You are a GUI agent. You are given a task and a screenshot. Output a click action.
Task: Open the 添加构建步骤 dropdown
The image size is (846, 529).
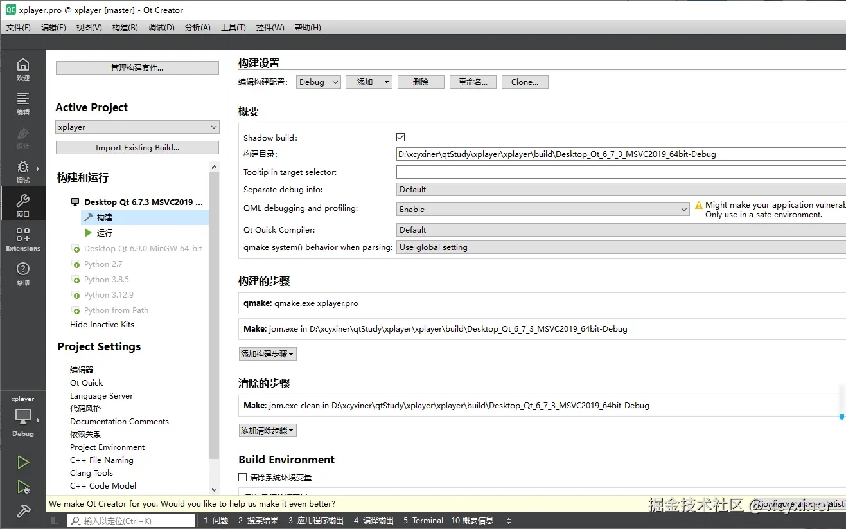click(x=268, y=354)
